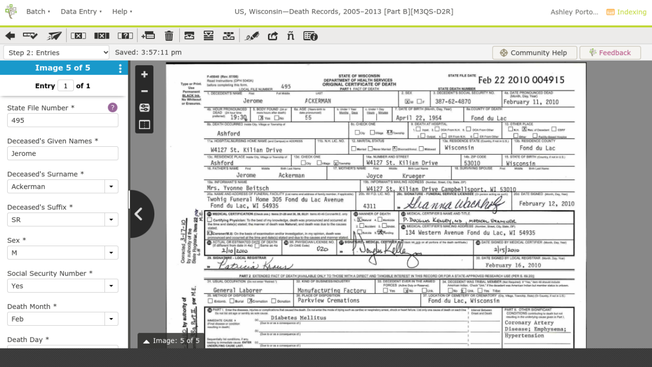Click the first hollow bracketed X blank icon
The image size is (652, 367).
click(78, 36)
